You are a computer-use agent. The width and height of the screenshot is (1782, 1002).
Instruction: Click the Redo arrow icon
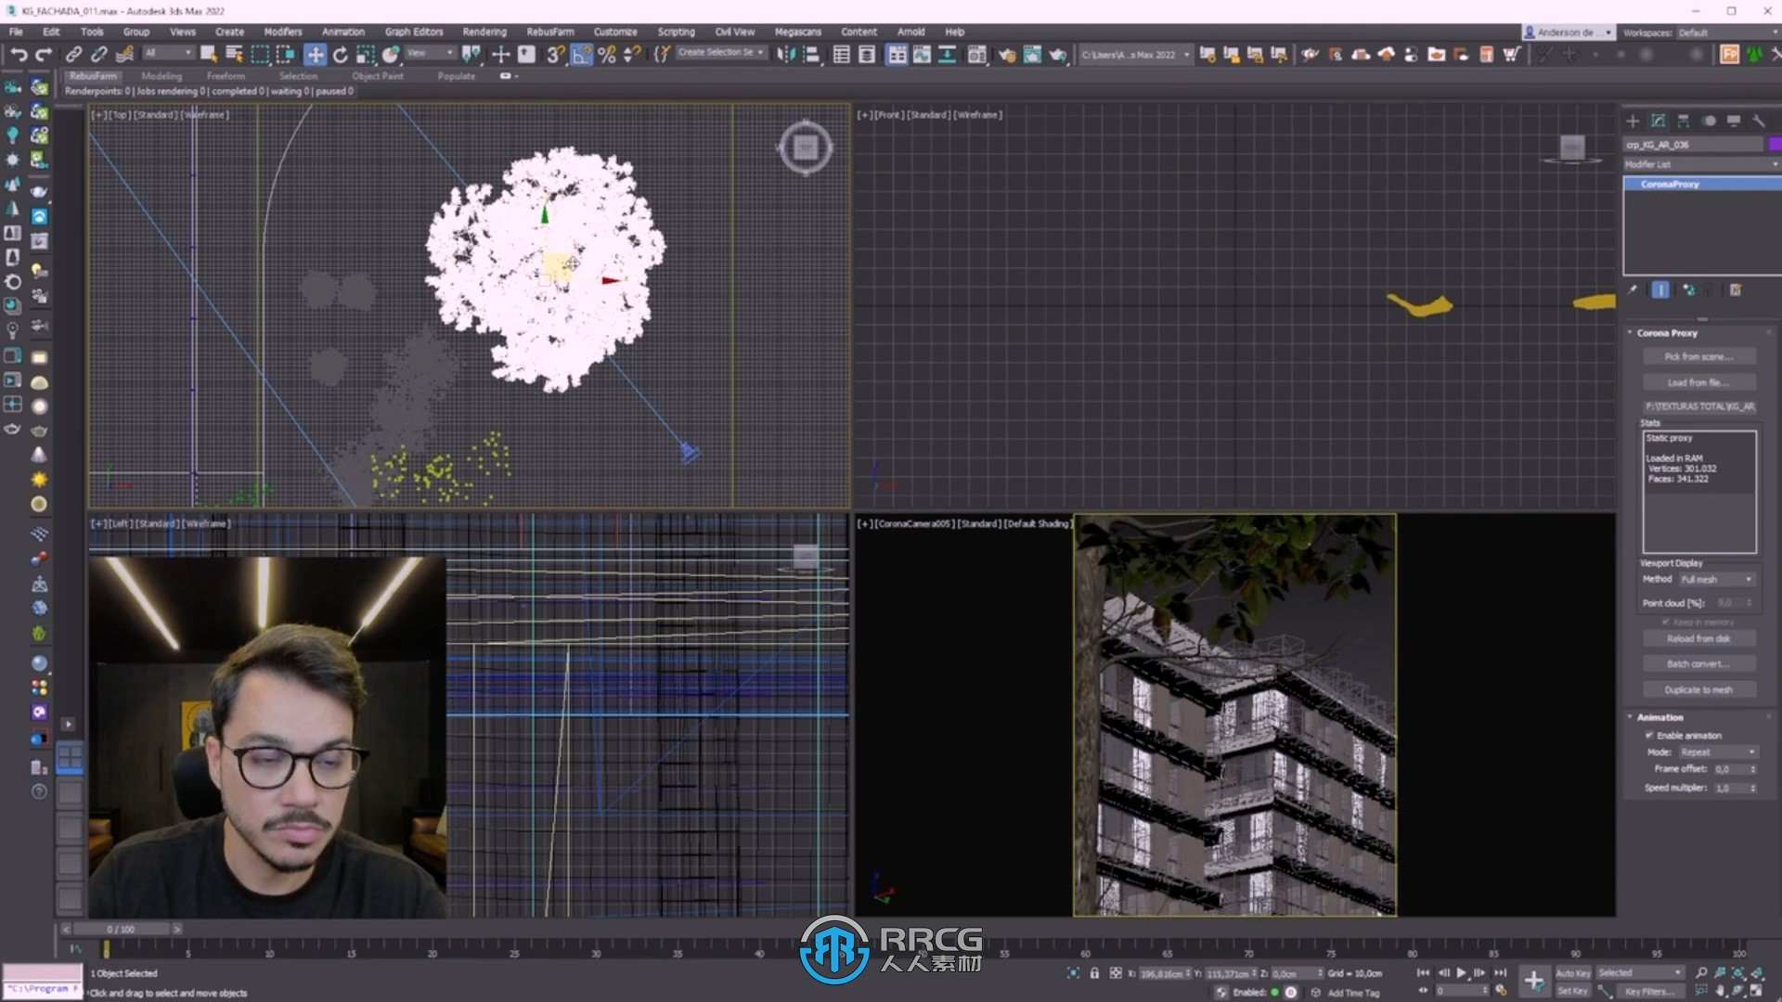point(44,55)
